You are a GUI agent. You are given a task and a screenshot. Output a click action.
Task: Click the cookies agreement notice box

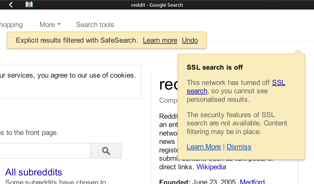click(71, 82)
